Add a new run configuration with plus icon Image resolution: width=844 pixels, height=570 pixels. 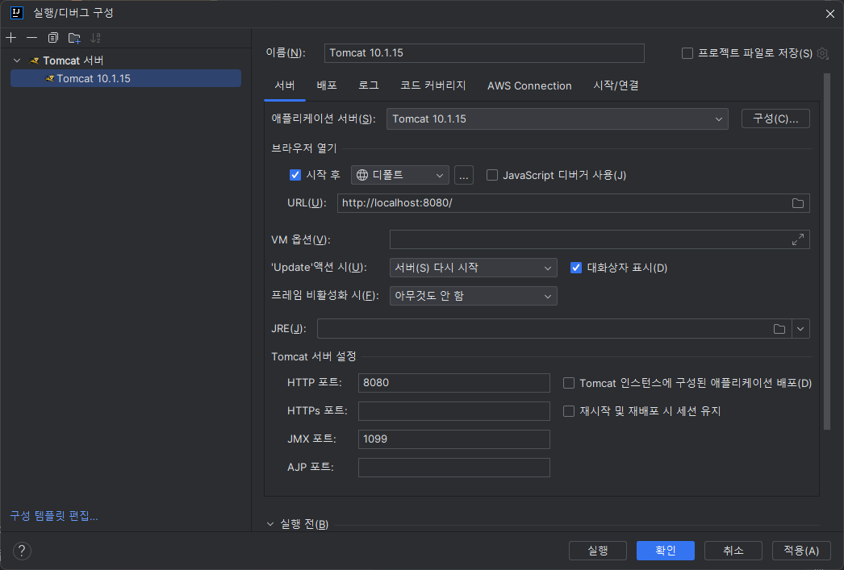pos(10,38)
